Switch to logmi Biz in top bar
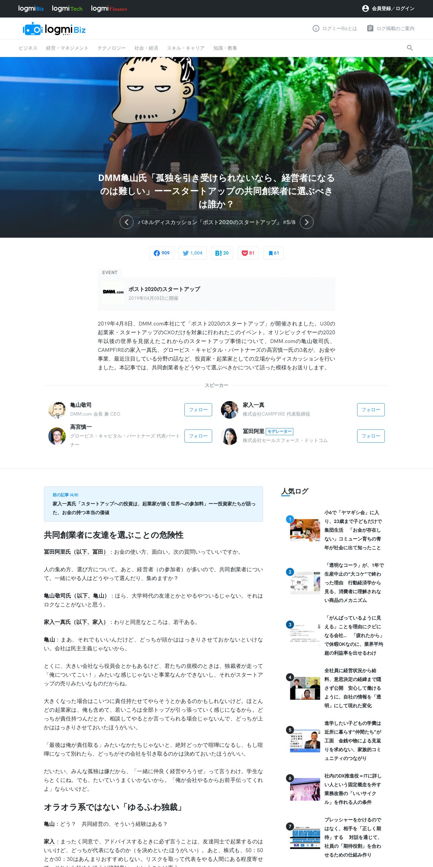The width and height of the screenshot is (433, 867). (x=31, y=8)
